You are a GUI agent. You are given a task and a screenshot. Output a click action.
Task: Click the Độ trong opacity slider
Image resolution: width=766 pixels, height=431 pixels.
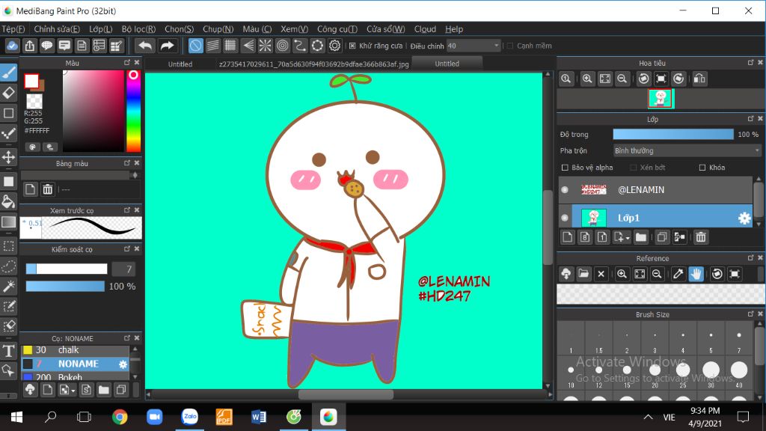(673, 135)
